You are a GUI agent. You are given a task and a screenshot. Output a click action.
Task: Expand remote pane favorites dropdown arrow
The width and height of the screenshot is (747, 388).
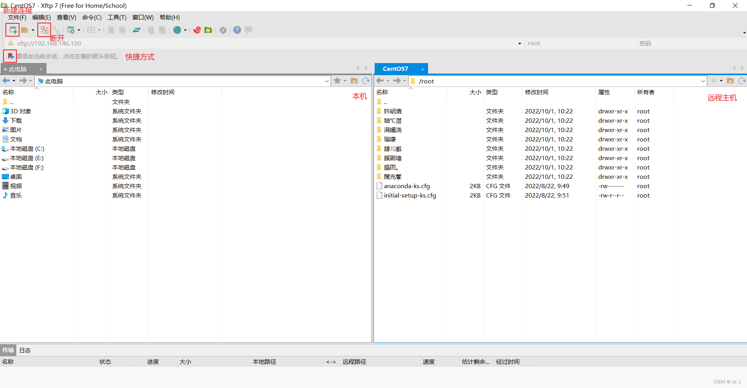coord(721,81)
